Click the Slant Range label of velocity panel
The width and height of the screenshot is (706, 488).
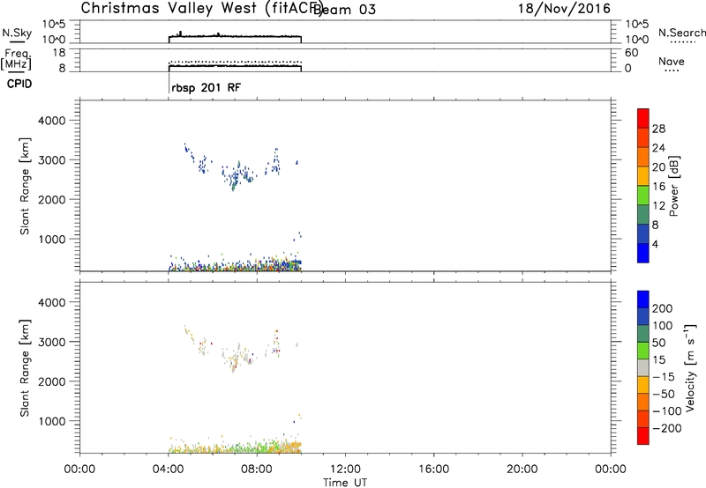pyautogui.click(x=26, y=368)
